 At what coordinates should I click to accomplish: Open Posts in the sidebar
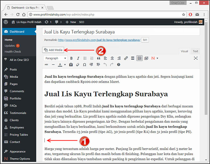pyautogui.click(x=19, y=70)
